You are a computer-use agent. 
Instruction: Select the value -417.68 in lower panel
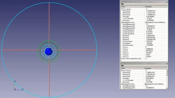point(148,80)
